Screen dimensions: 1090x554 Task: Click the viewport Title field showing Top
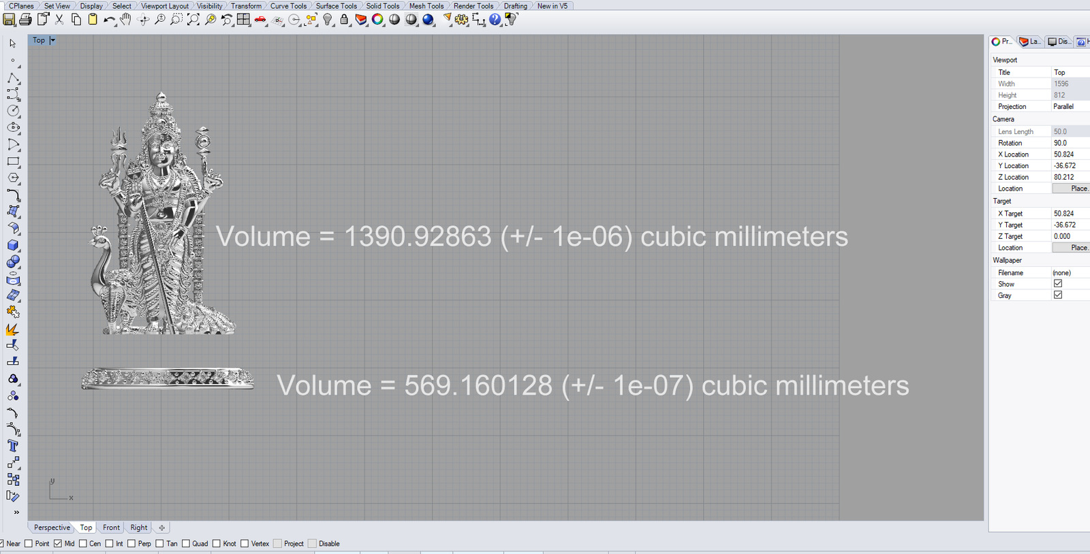[1070, 72]
